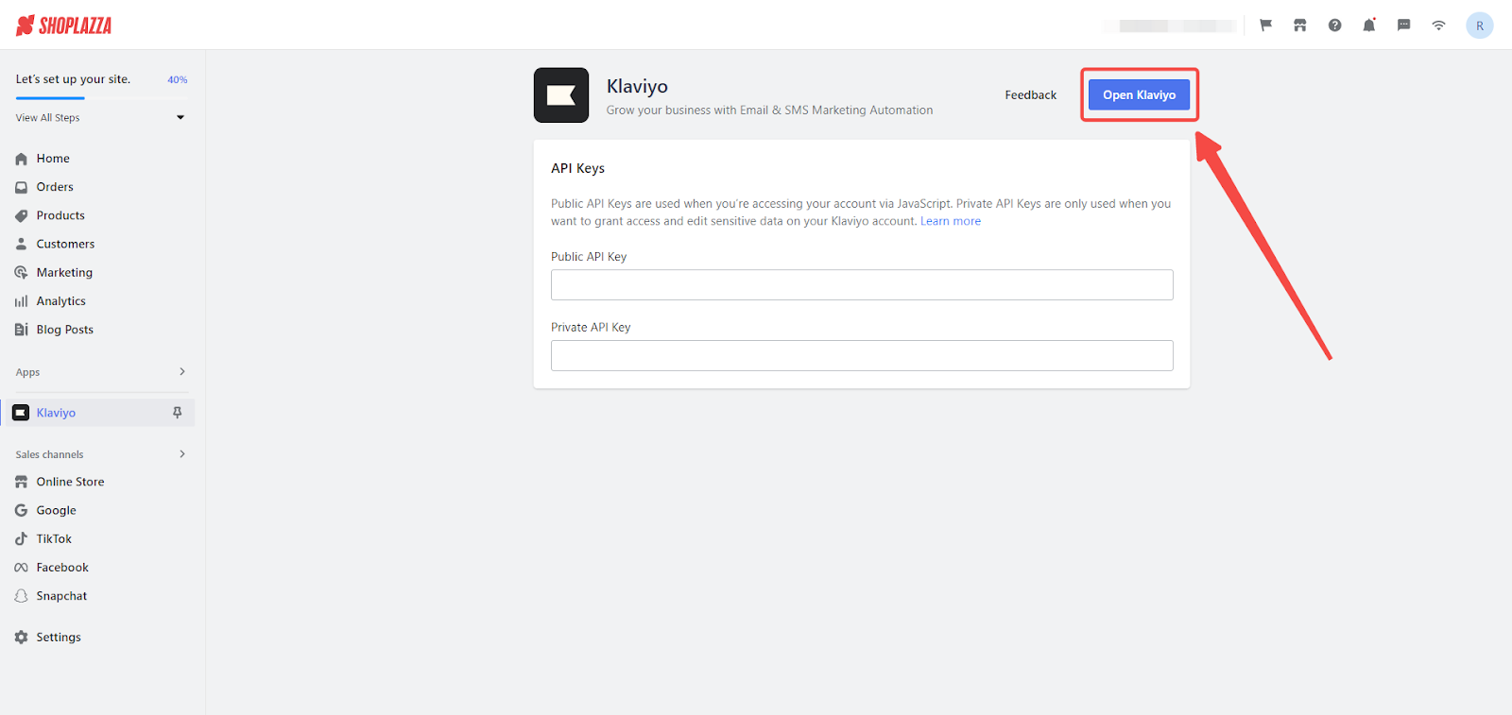Click the Customers person icon
This screenshot has width=1512, height=715.
click(x=21, y=244)
